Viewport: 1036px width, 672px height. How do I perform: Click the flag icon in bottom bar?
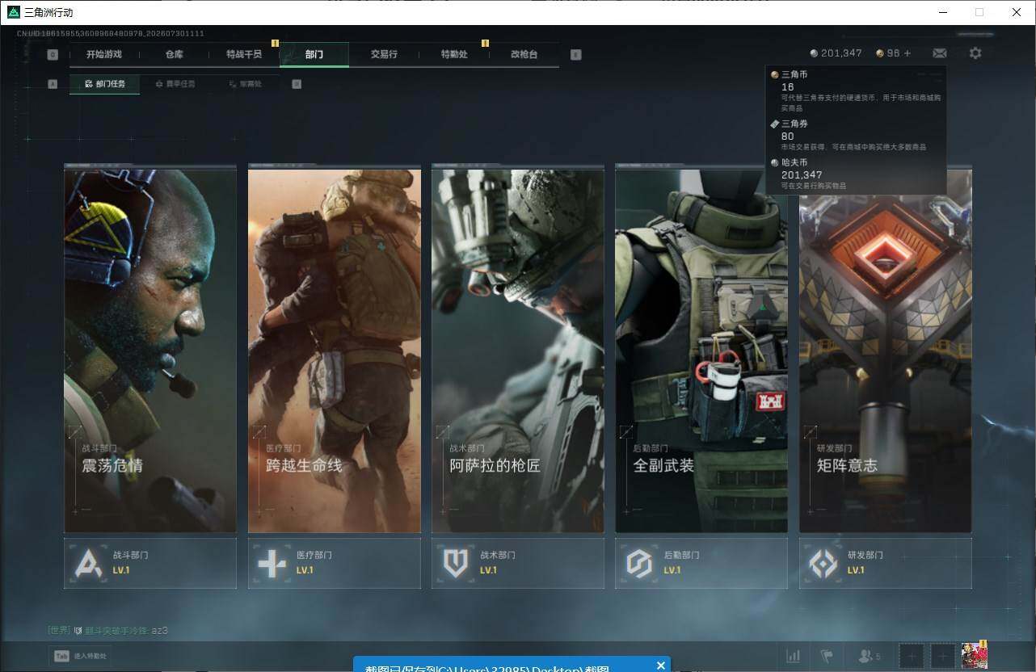pyautogui.click(x=826, y=656)
